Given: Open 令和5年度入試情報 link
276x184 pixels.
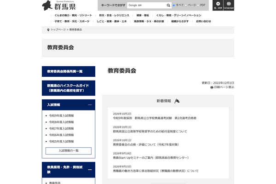Looking at the screenshot, I should tap(61, 141).
